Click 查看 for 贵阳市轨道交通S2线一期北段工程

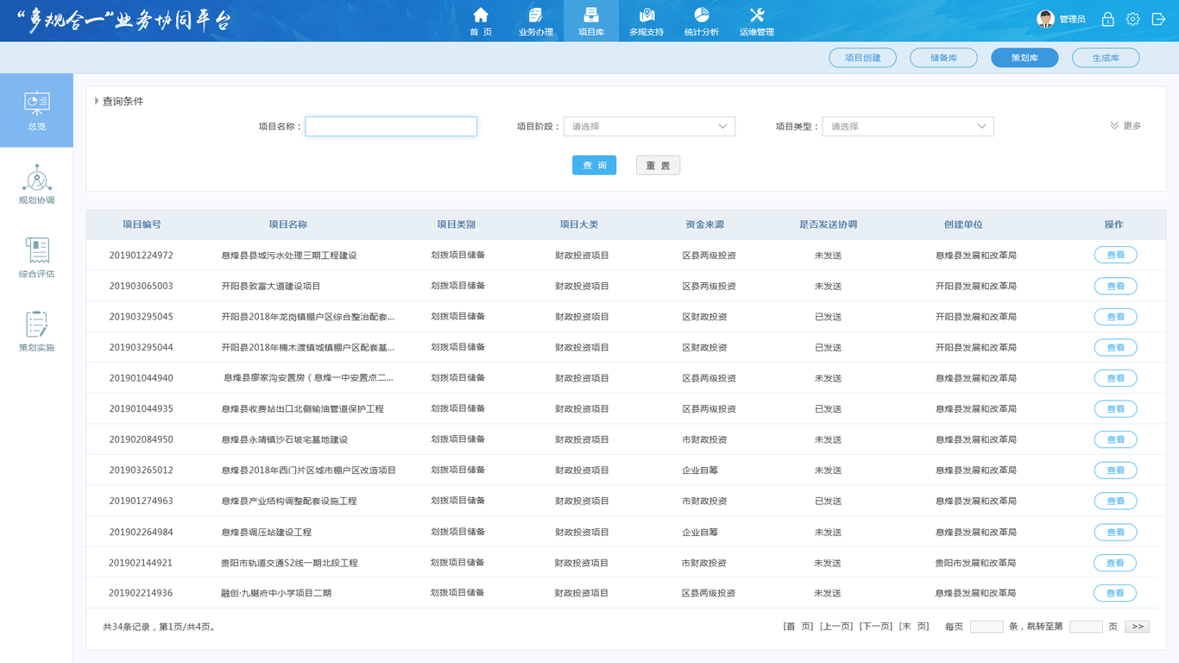tap(1115, 563)
